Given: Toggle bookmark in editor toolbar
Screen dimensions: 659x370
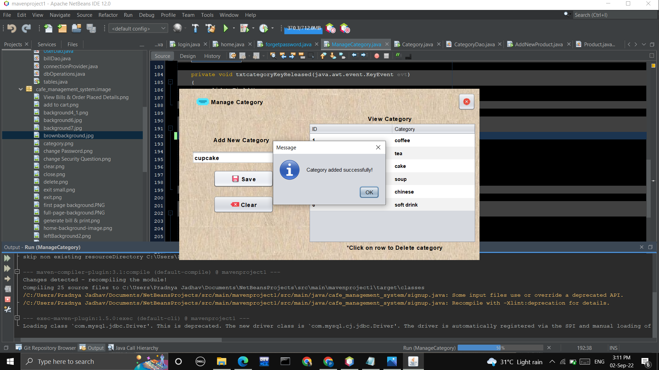Looking at the screenshot, I should [342, 56].
